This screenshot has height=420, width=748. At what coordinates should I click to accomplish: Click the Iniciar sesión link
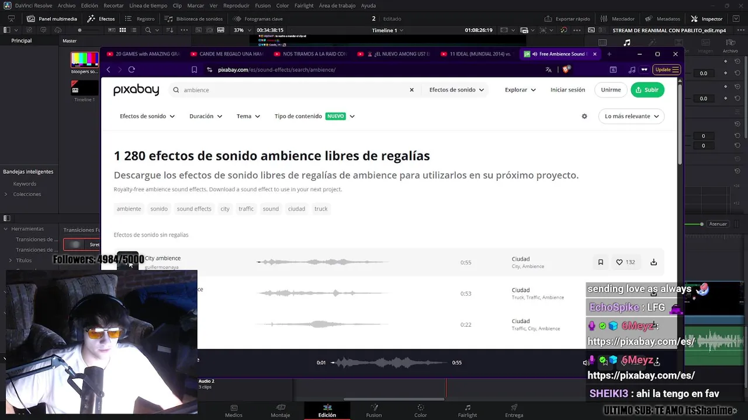(567, 90)
